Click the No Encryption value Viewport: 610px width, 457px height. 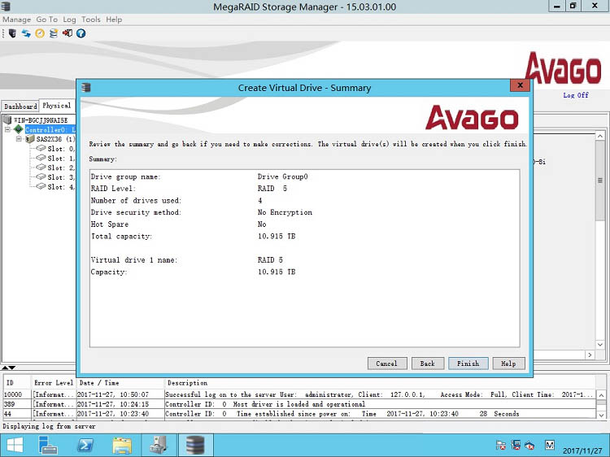click(x=285, y=212)
